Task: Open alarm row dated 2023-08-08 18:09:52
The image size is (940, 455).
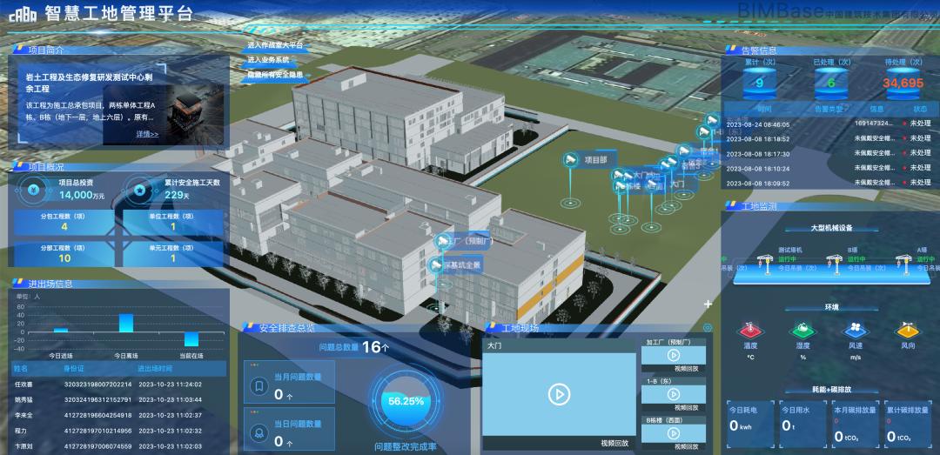Action: point(829,183)
